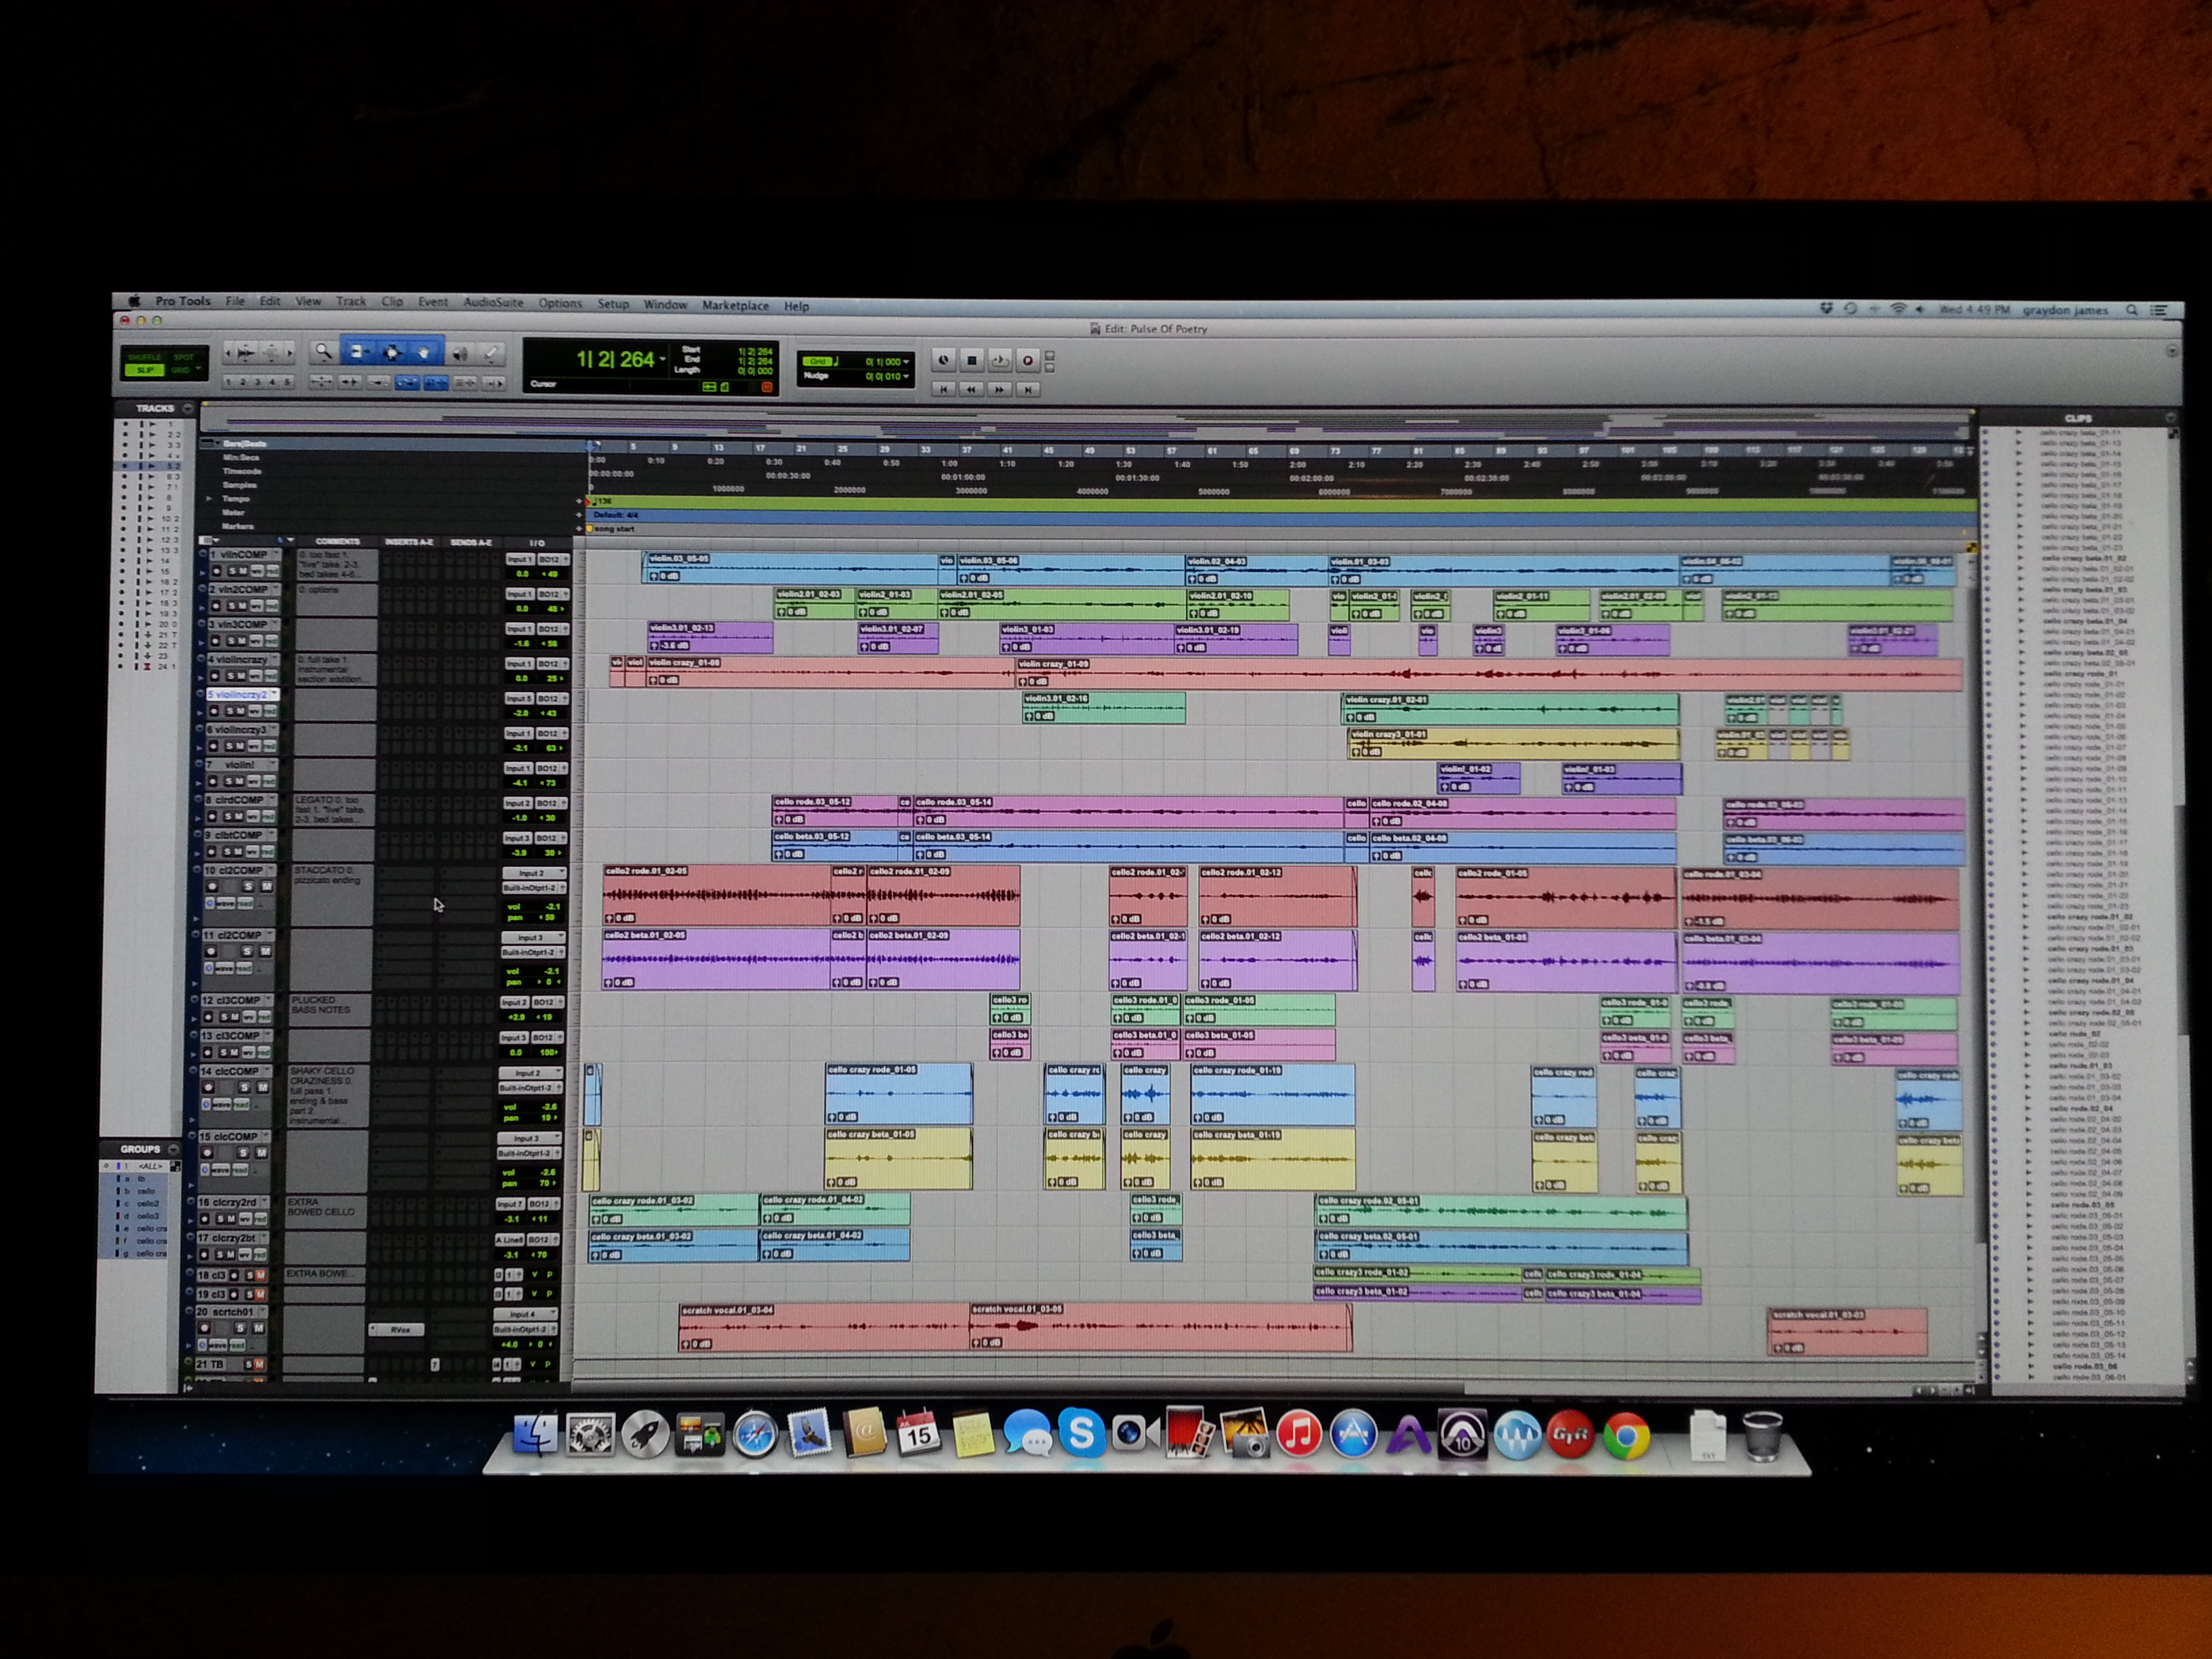Select the Zoomer magnifying glass tool
The image size is (2212, 1659).
tap(323, 352)
